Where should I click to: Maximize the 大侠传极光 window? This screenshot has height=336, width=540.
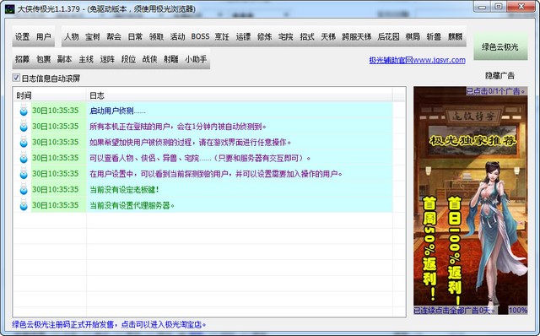click(x=499, y=7)
